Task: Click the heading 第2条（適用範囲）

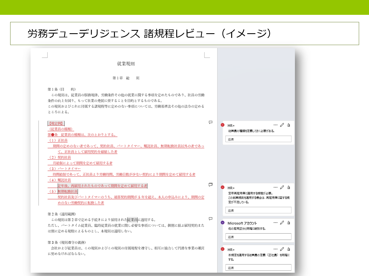Action: [62, 214]
